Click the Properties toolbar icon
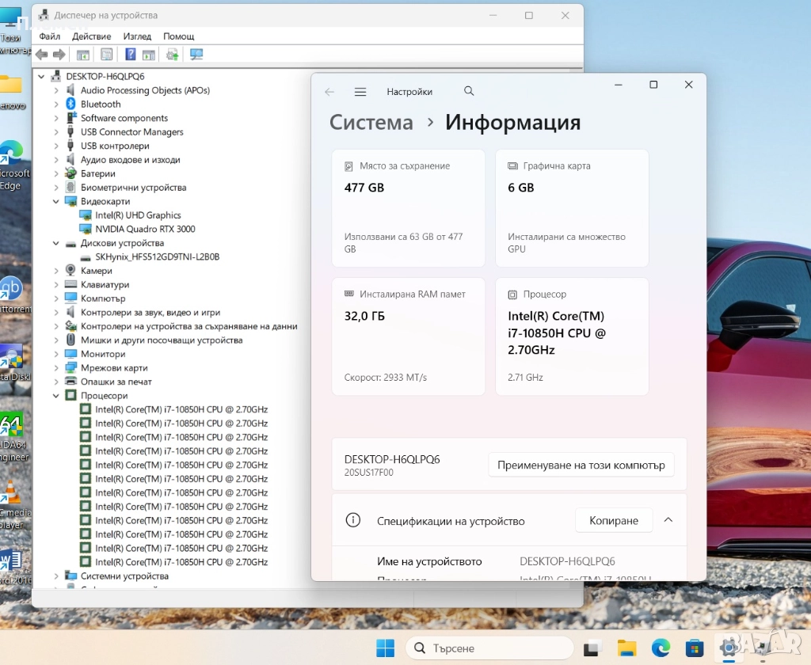The image size is (811, 665). (x=107, y=55)
